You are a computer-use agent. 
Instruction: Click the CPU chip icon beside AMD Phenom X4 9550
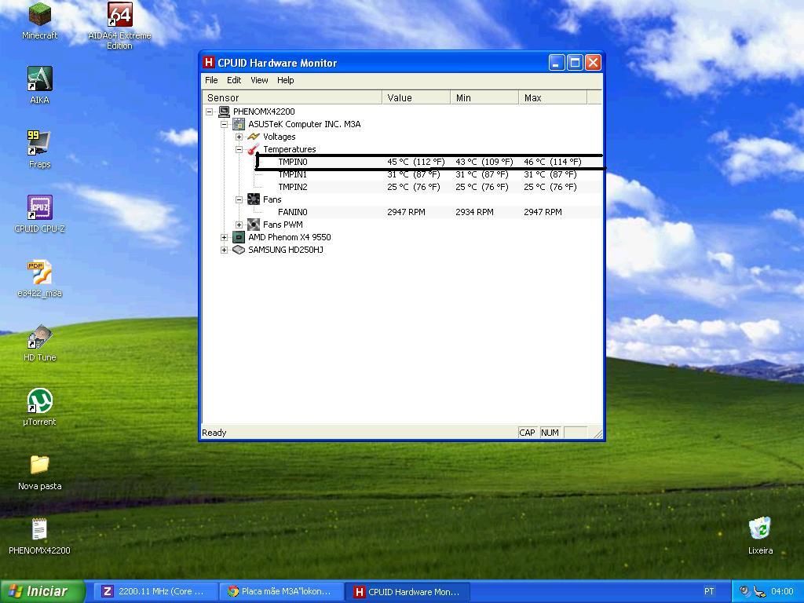(239, 237)
